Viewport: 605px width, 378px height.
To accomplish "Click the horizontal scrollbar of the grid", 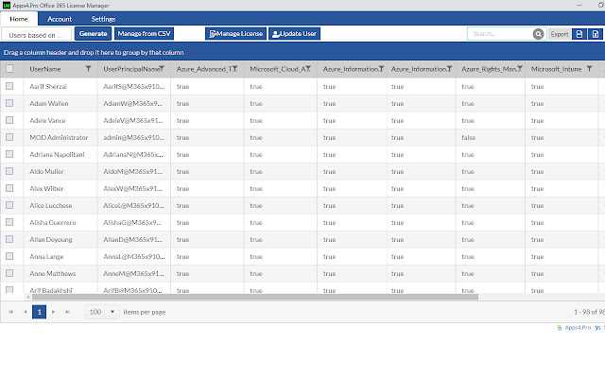I will pos(254,297).
